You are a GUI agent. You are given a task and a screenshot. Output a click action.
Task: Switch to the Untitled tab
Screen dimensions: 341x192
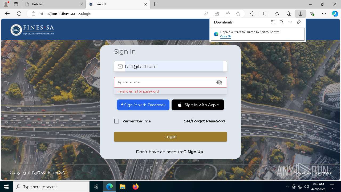53,4
